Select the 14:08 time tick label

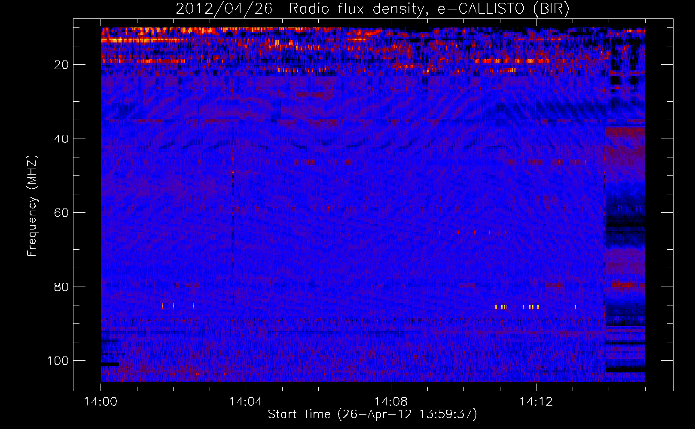(391, 402)
